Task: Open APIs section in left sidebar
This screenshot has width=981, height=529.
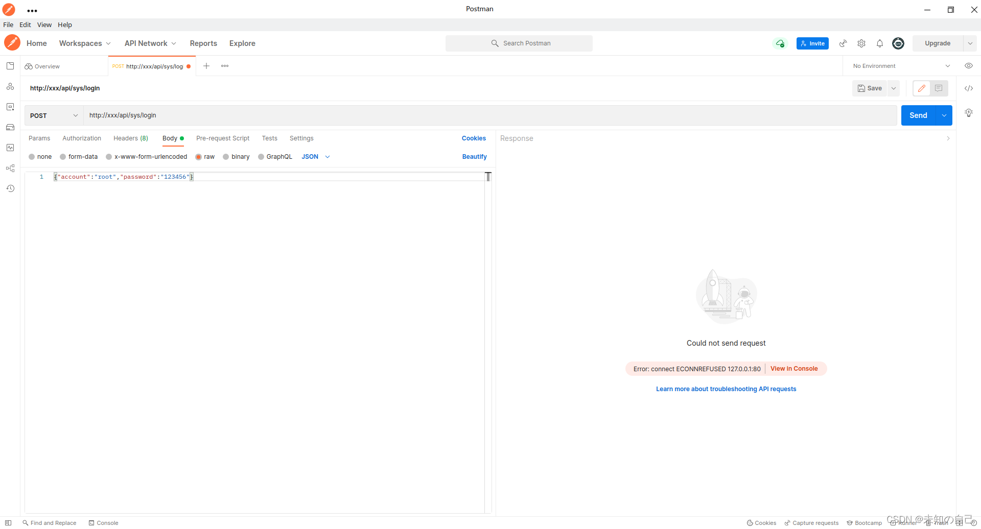Action: [10, 86]
